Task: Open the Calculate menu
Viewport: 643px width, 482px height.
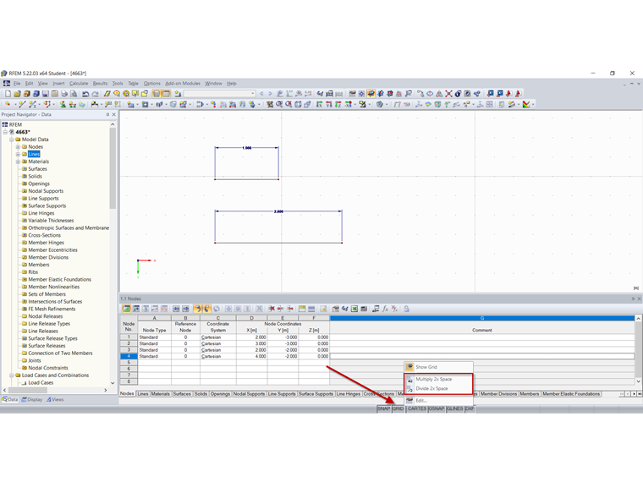Action: point(79,83)
